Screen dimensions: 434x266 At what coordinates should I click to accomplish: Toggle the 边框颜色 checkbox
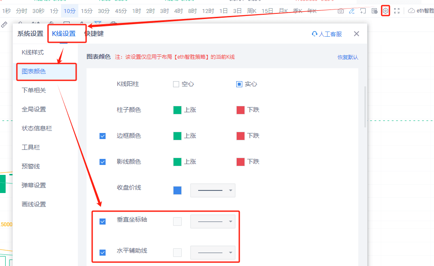[x=103, y=136]
